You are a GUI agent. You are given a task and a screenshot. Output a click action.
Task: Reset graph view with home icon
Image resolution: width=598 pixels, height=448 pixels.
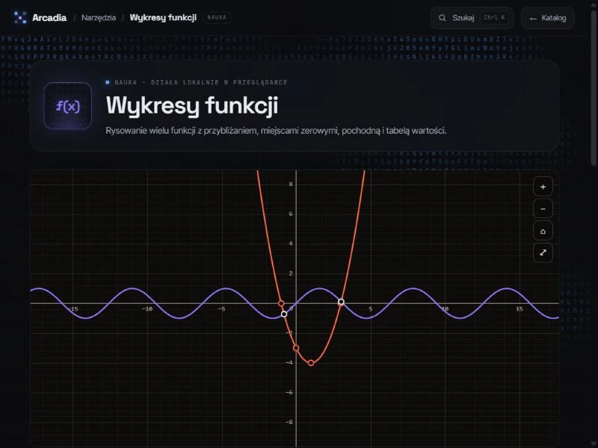coord(543,231)
